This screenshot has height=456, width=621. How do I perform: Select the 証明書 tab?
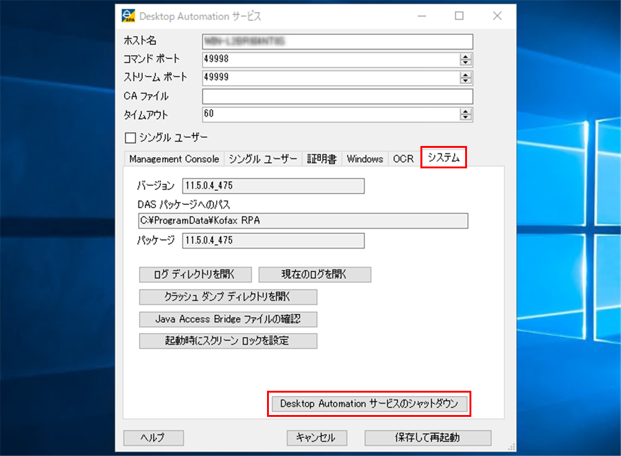[x=322, y=159]
